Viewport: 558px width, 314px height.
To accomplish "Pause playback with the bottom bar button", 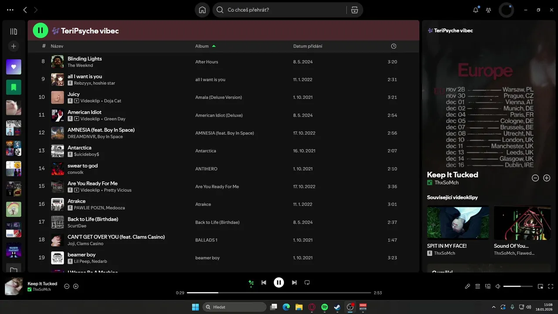I will (x=279, y=283).
